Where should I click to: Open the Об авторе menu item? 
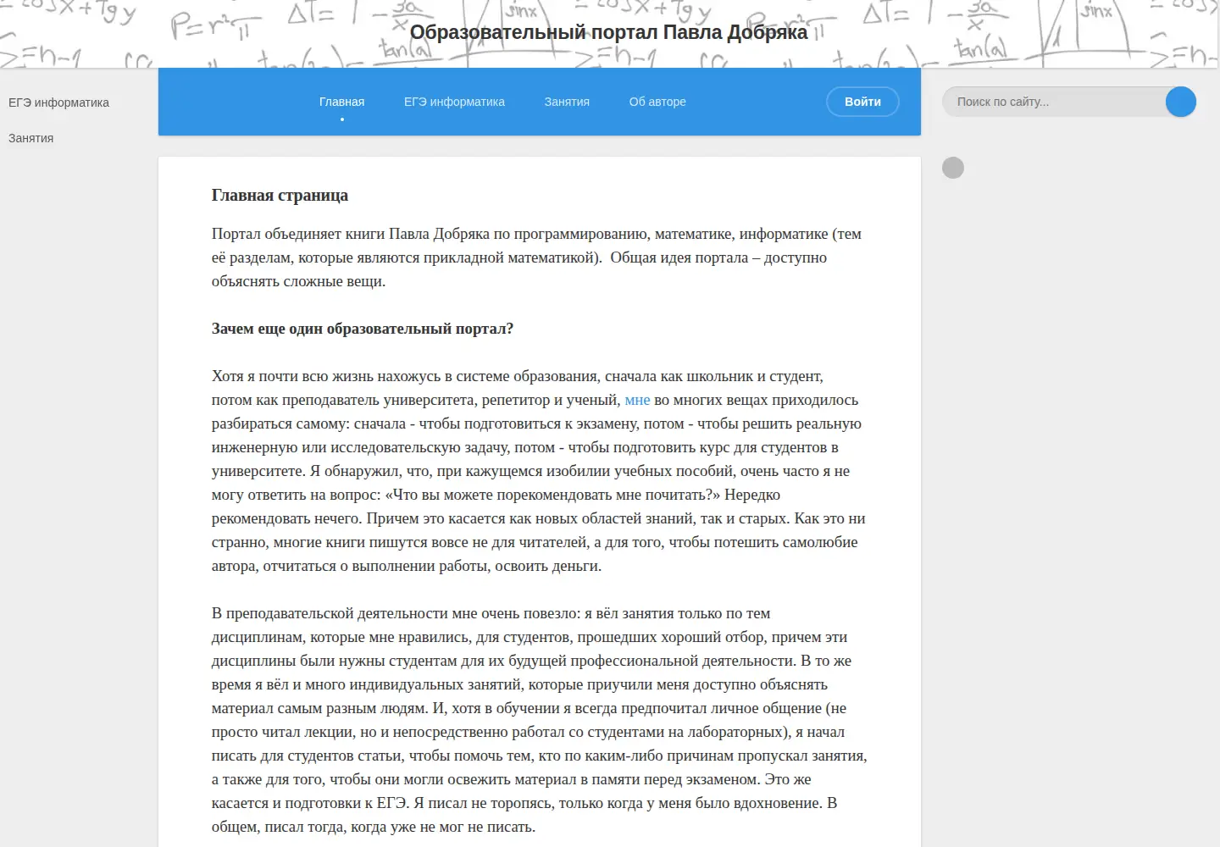tap(657, 102)
